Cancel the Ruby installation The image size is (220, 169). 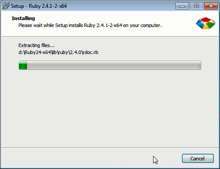198,159
